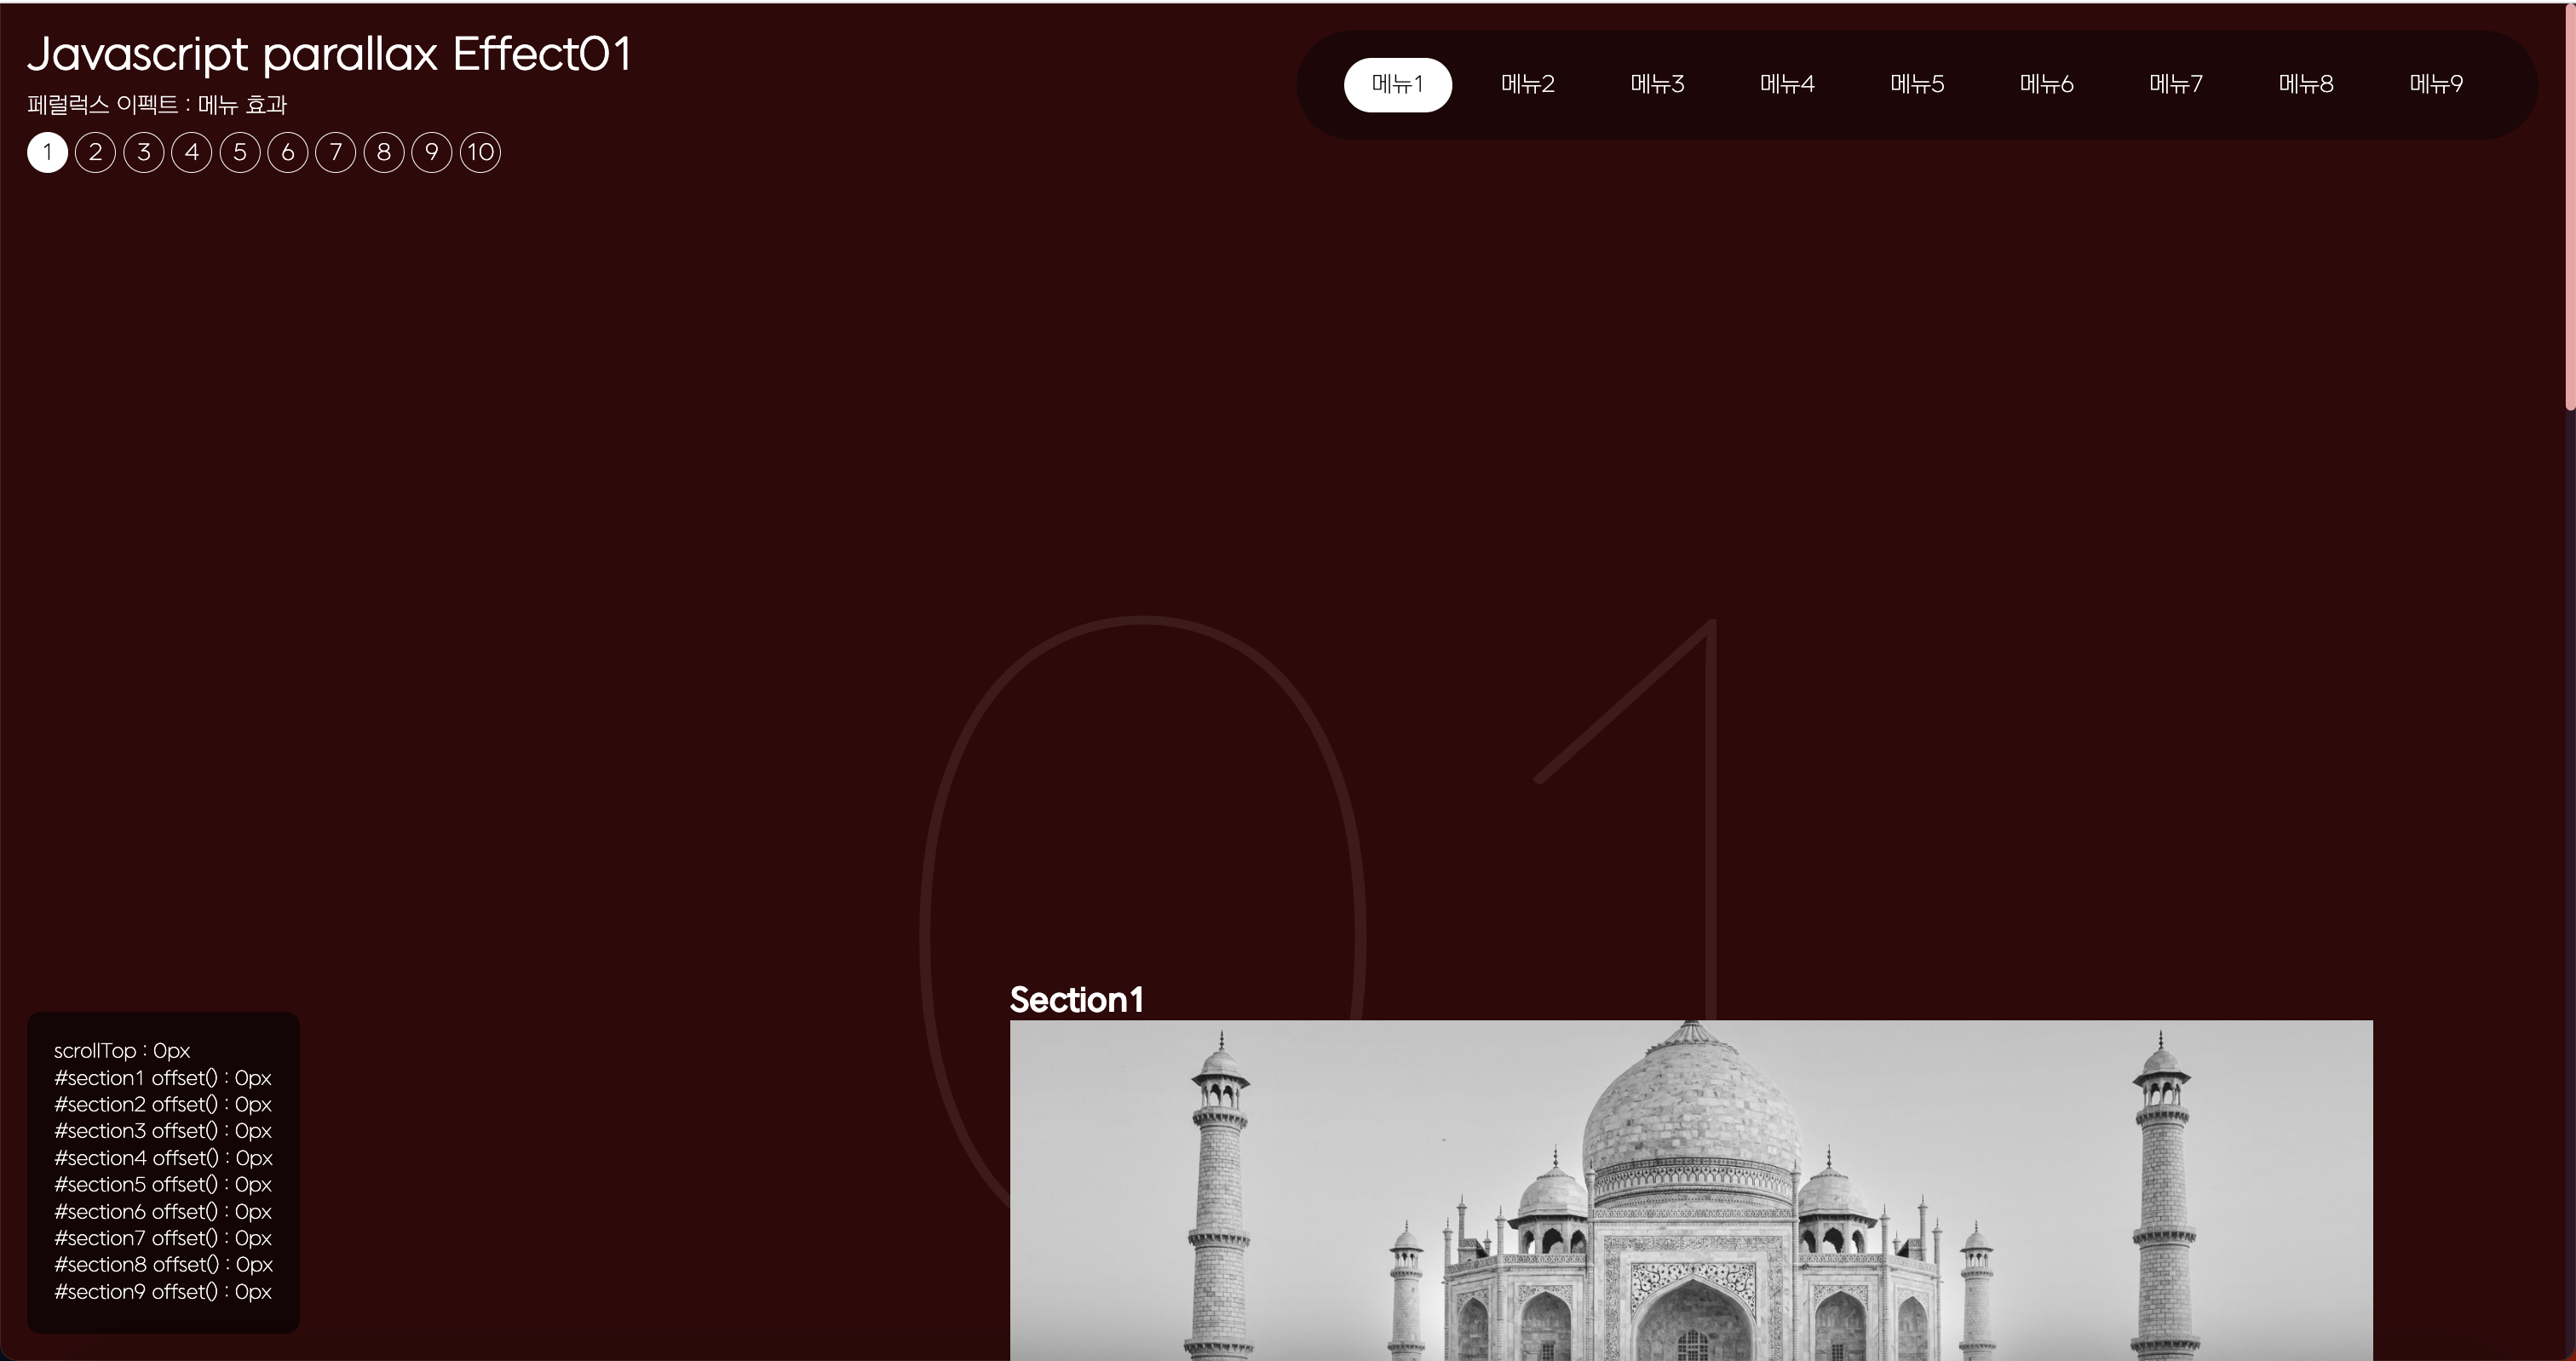Screen dimensions: 2576x1361
Task: Choose the circled number 8 page link
Action: pyautogui.click(x=384, y=152)
